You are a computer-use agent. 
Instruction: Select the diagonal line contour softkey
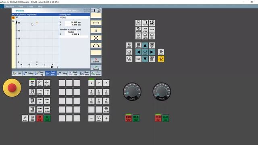pyautogui.click(x=96, y=38)
